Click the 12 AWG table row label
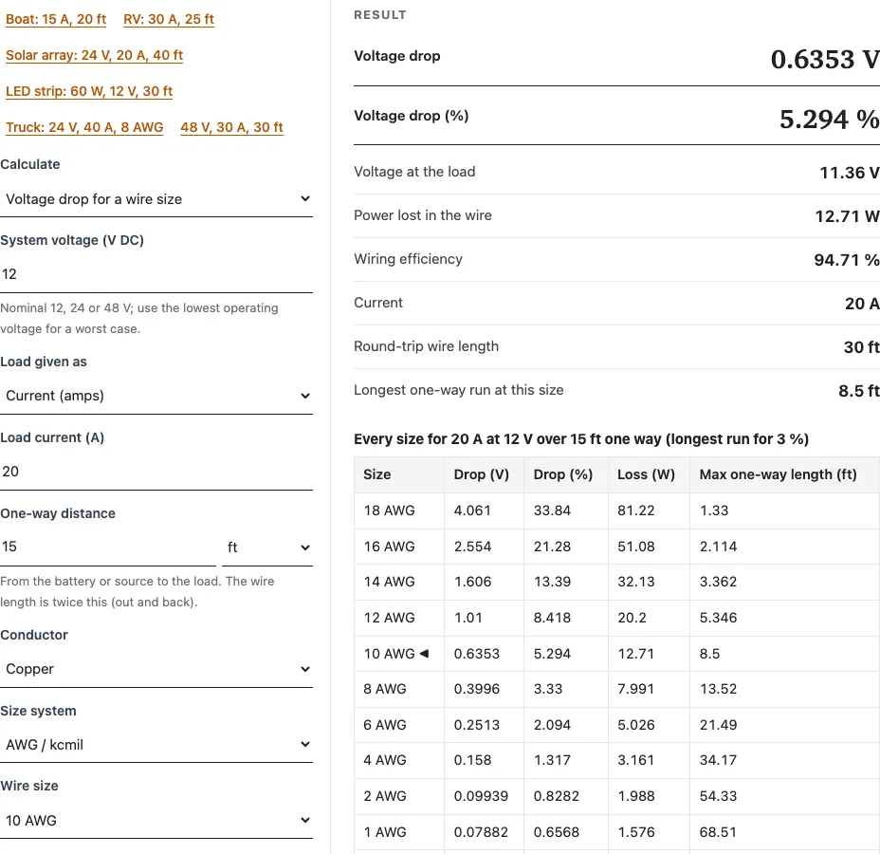The image size is (880, 854). pyautogui.click(x=389, y=618)
